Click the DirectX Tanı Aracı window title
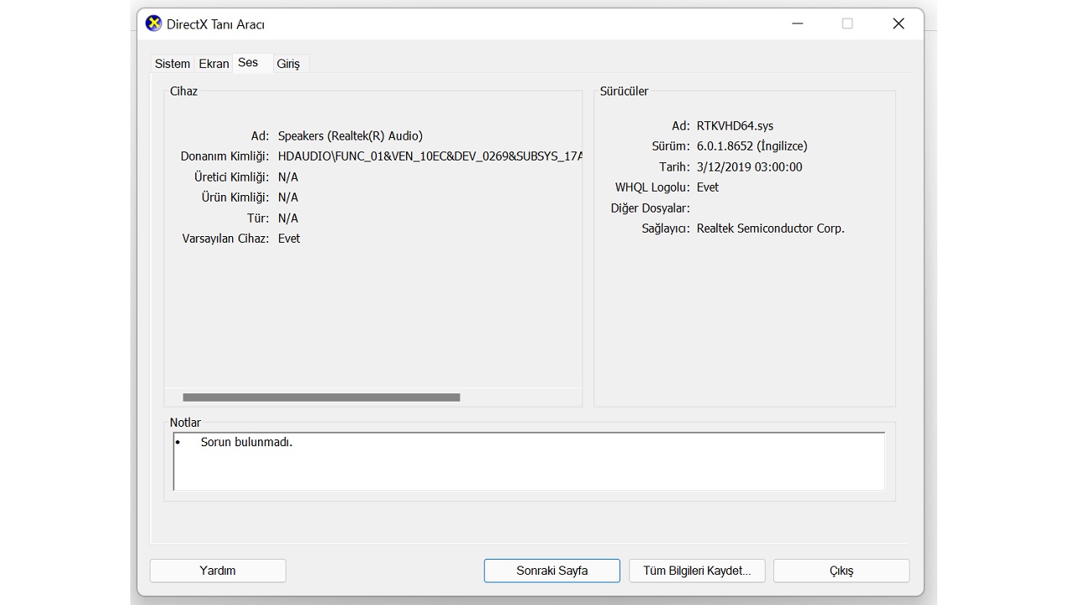Viewport: 1076px width, 605px height. pos(216,24)
